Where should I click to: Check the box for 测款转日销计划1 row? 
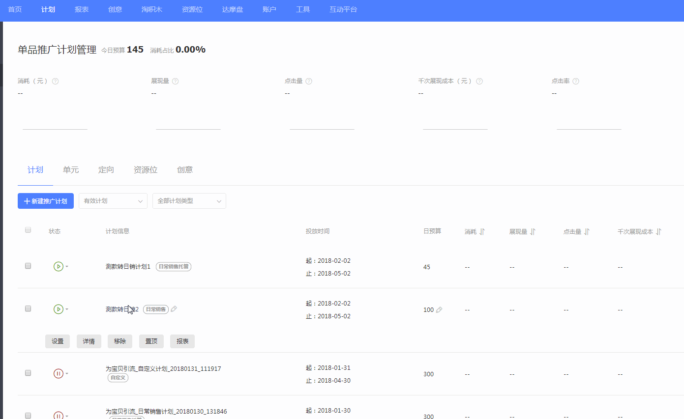(x=28, y=266)
